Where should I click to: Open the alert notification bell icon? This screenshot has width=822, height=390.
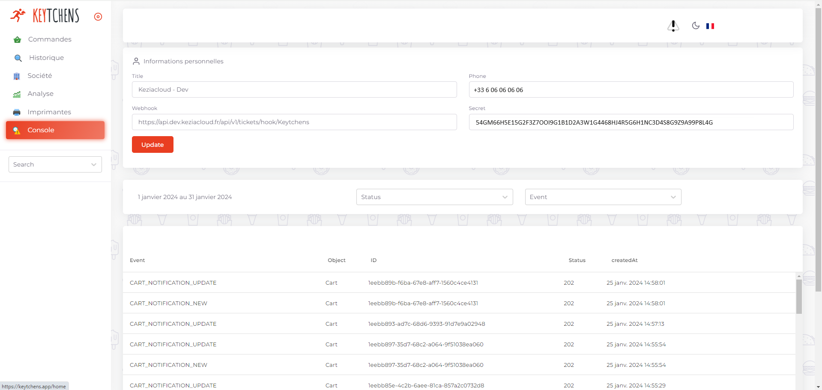click(x=673, y=26)
